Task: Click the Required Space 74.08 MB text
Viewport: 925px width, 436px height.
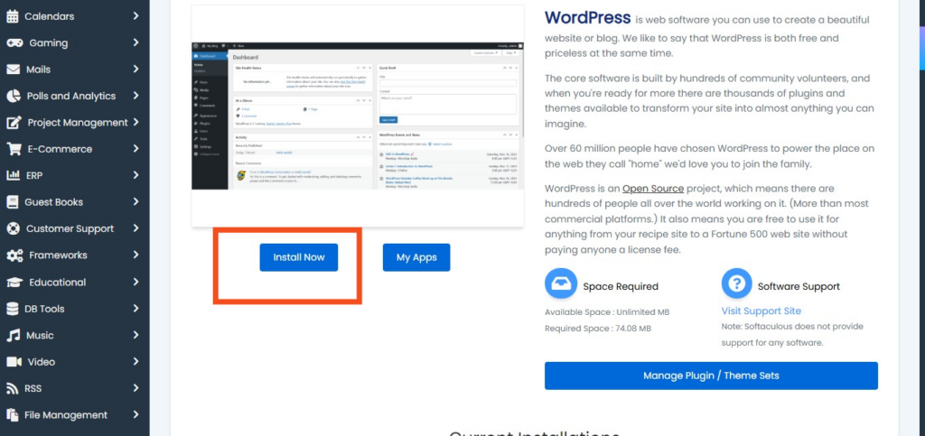Action: (598, 329)
